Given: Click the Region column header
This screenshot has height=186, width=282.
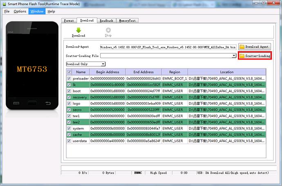Looking at the screenshot, I should (x=175, y=72).
